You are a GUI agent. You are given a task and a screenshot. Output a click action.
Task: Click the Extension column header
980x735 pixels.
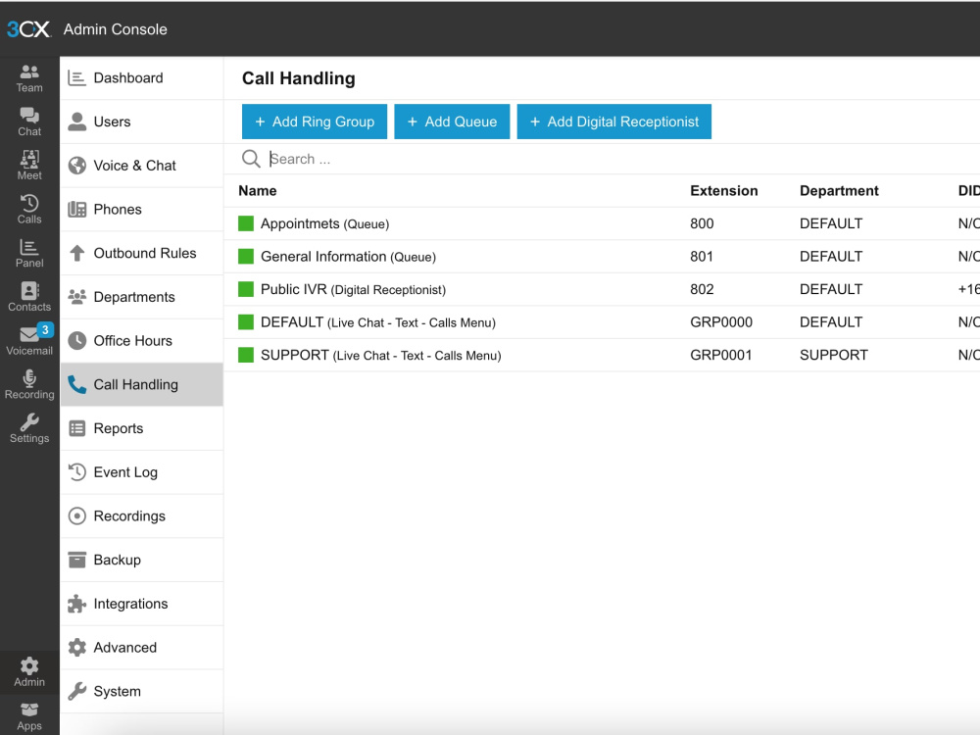click(x=724, y=191)
